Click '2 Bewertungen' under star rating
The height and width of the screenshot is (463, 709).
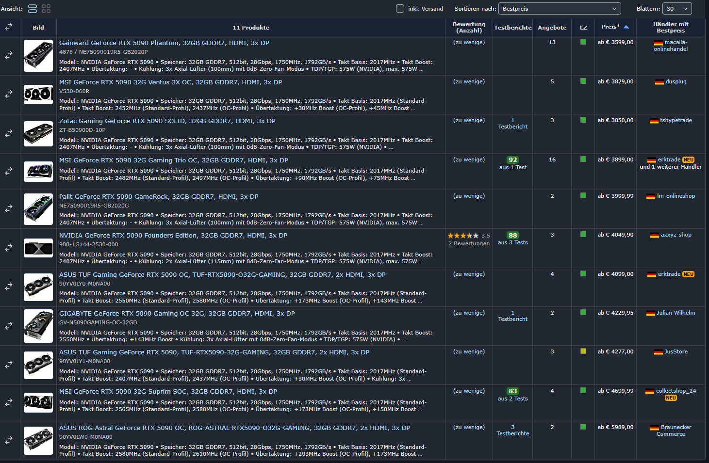469,243
